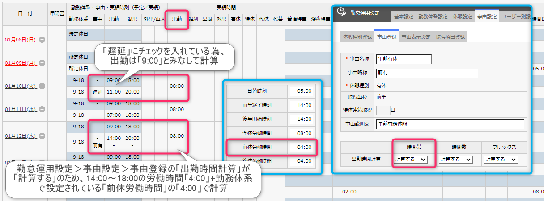The height and width of the screenshot is (201, 544).
Task: Click the plus icon beside 01月09日(月)
Action: click(42, 63)
